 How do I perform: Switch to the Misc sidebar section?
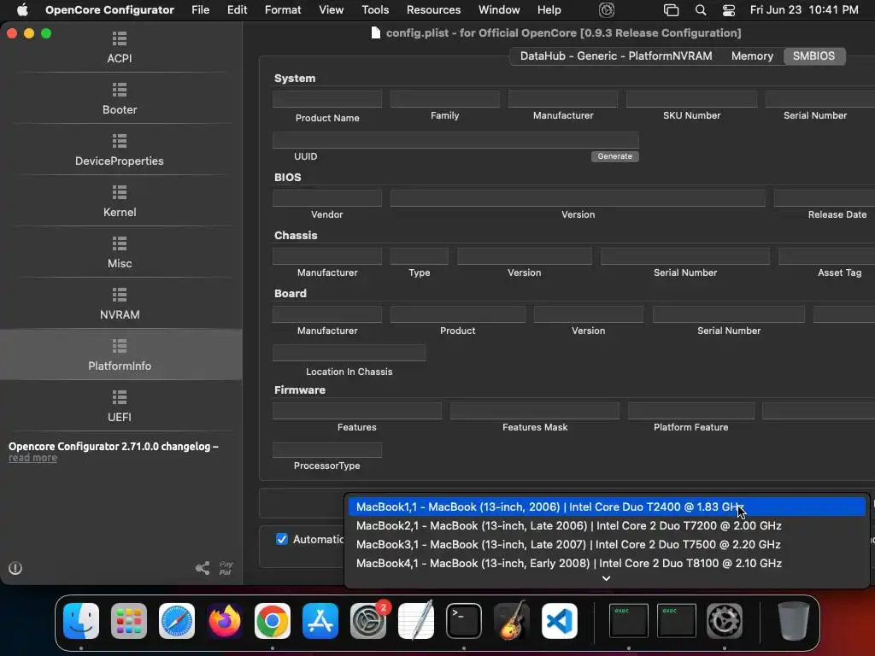pos(120,253)
